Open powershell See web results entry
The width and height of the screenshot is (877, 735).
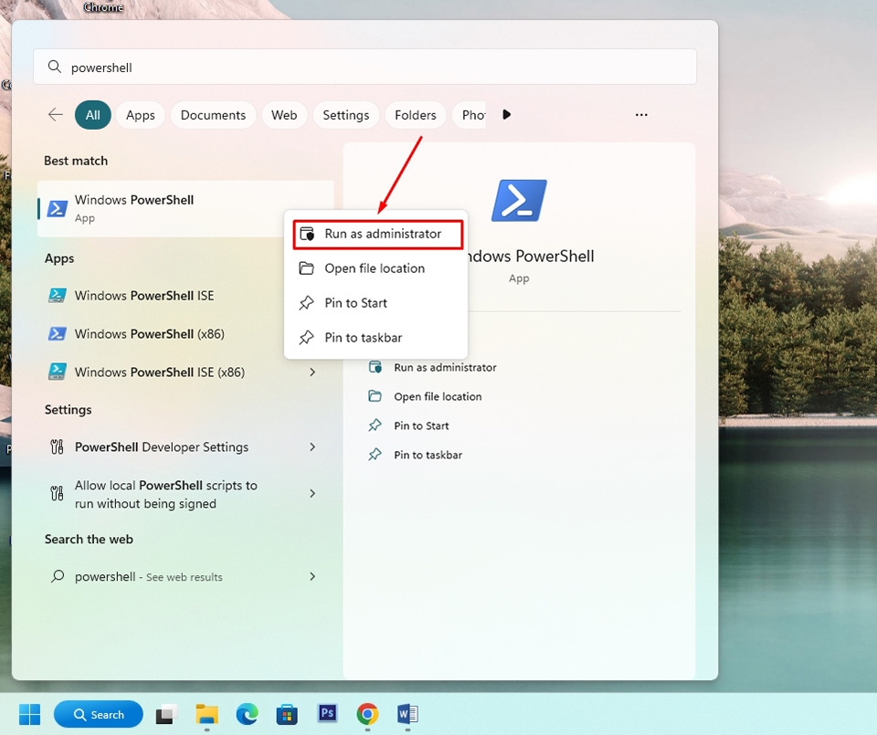(x=185, y=576)
